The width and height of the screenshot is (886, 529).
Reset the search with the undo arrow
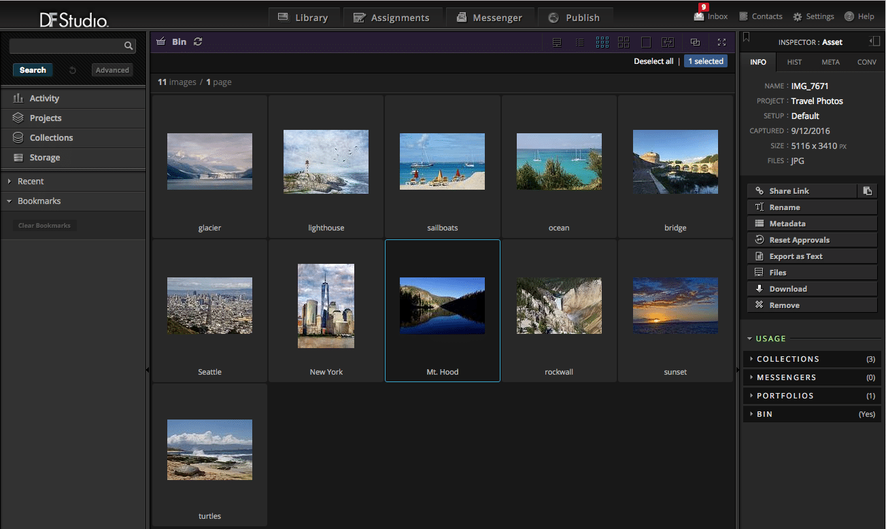click(x=72, y=70)
